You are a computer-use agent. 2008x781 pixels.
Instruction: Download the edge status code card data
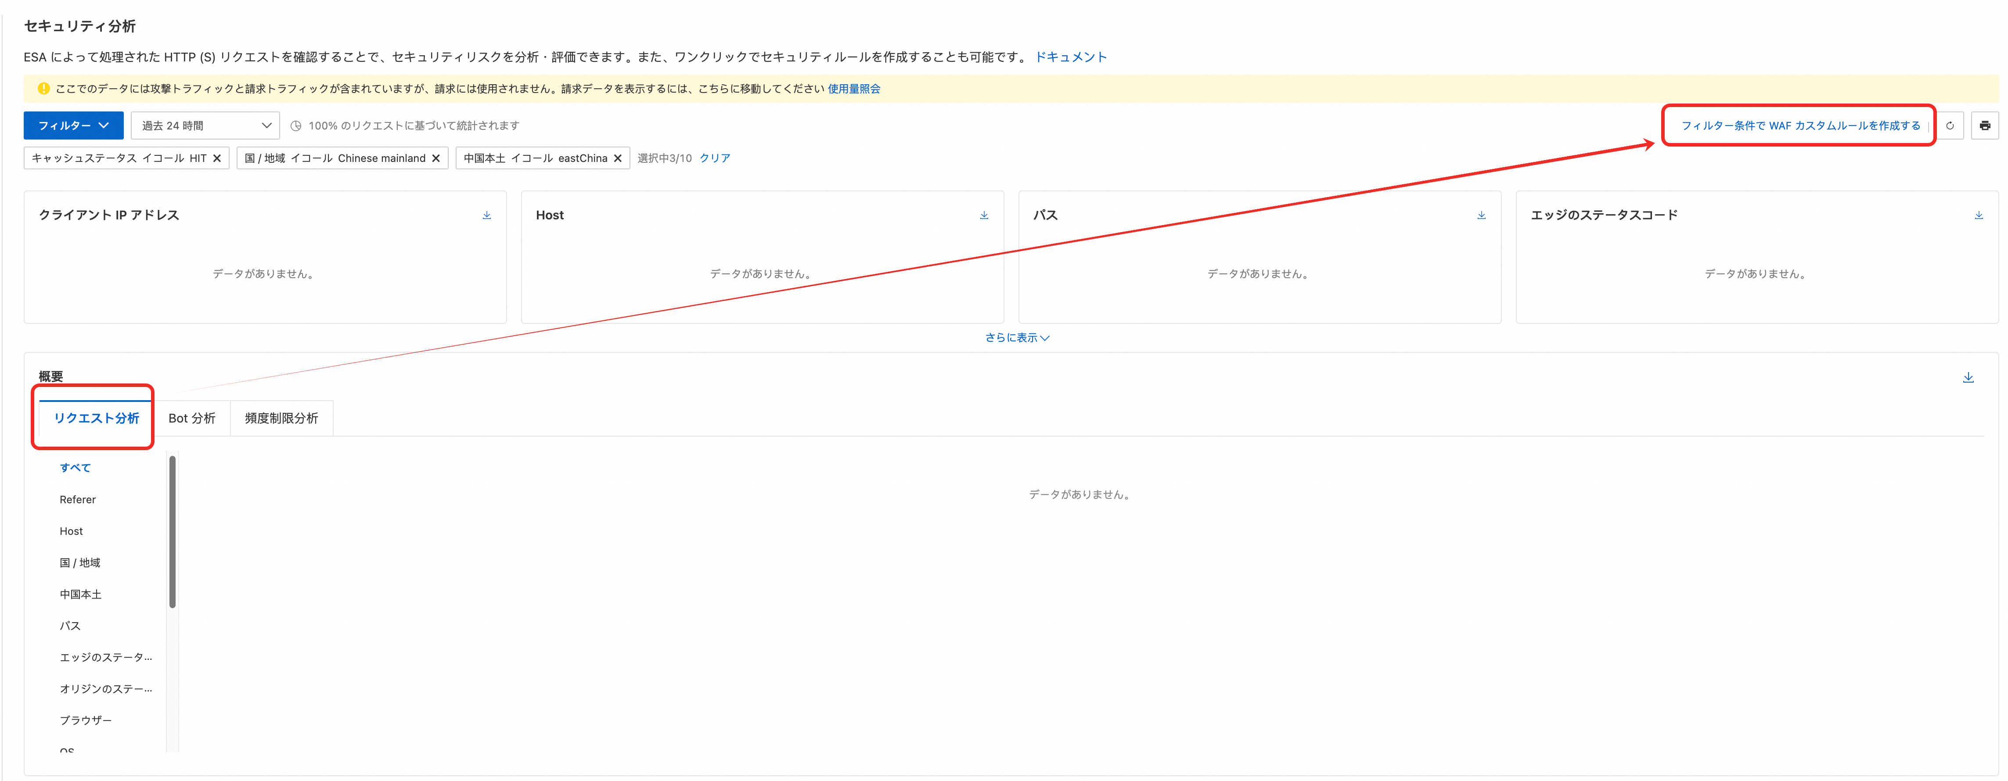coord(1979,215)
